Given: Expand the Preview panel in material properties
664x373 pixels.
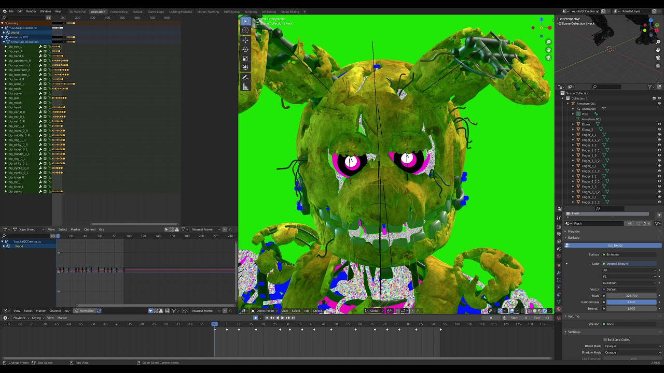Looking at the screenshot, I should 574,232.
